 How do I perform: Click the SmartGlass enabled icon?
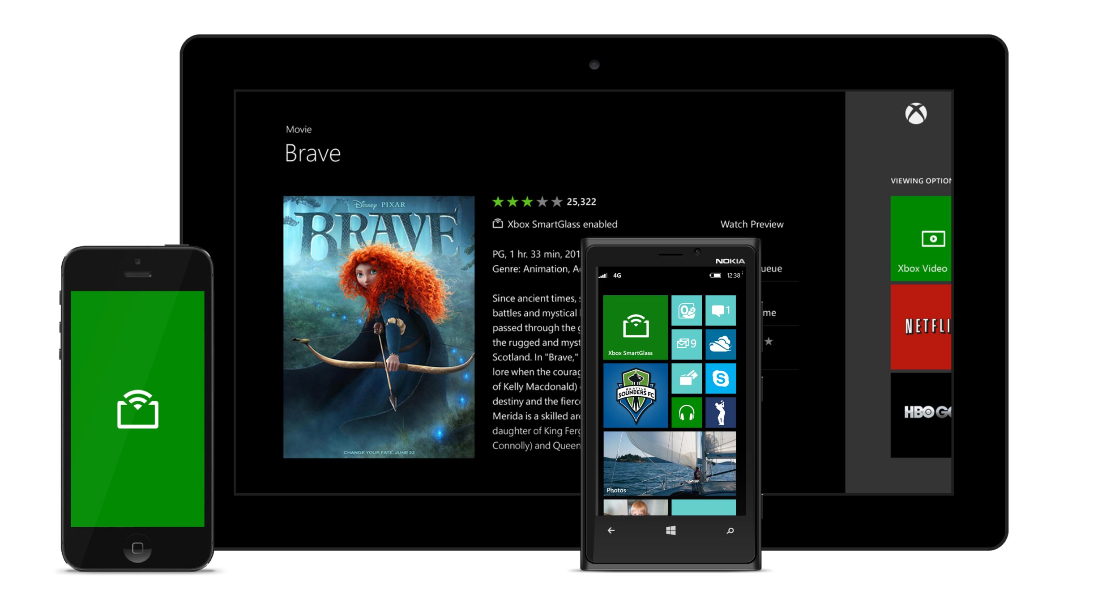[x=497, y=223]
